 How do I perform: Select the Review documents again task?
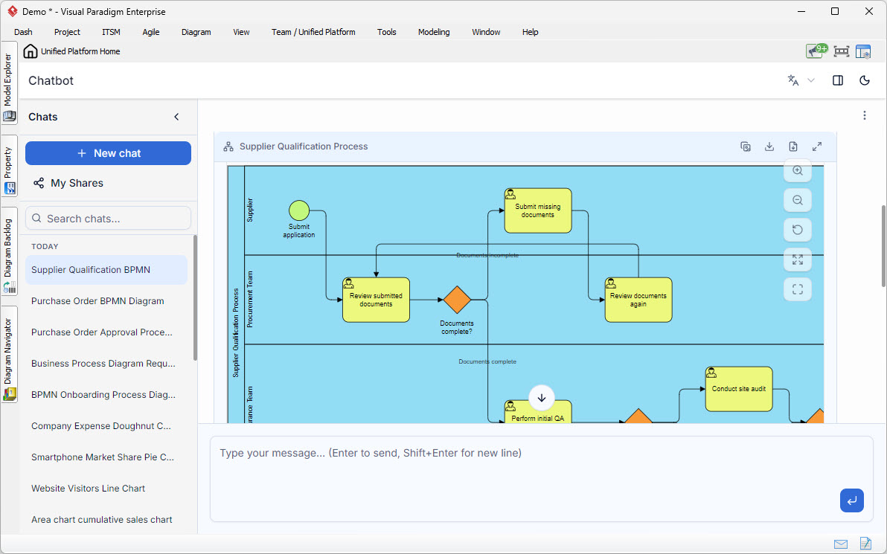638,300
